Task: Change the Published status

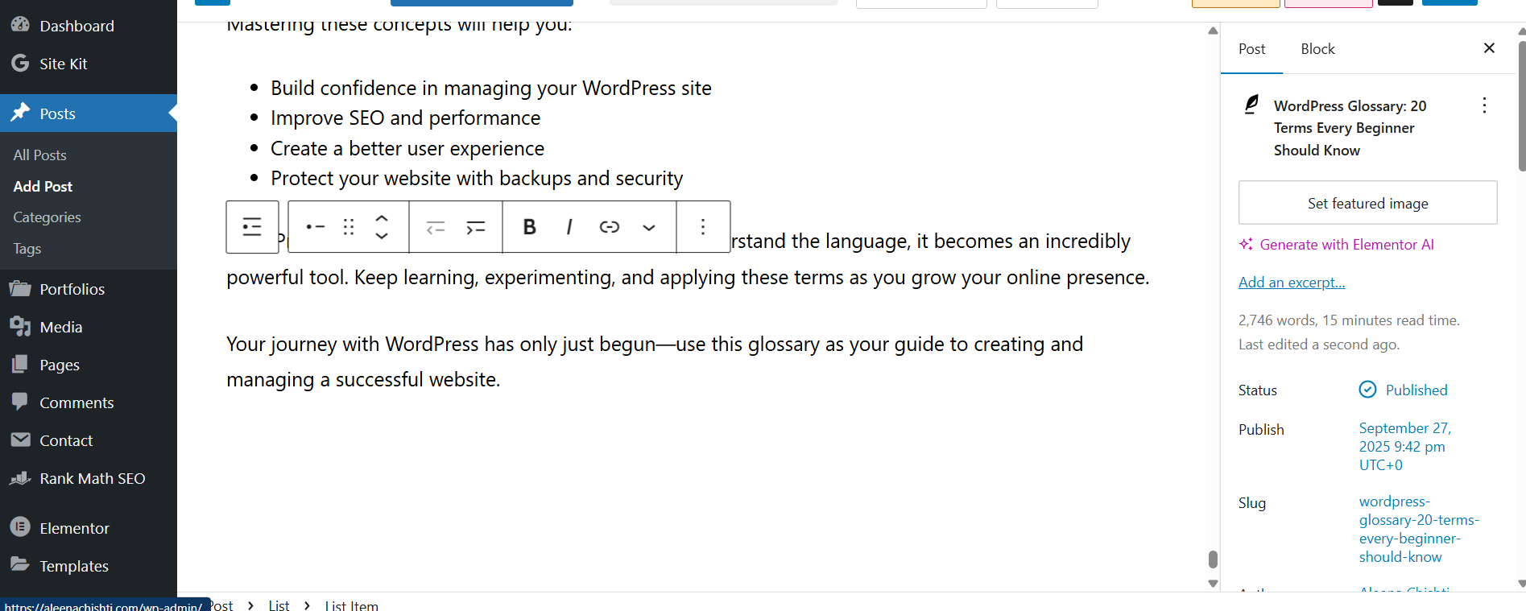Action: click(x=1403, y=390)
